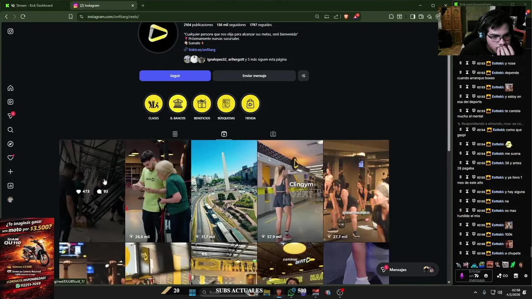
Task: Open Reels from the Instagram sidebar
Action: pyautogui.click(x=10, y=102)
